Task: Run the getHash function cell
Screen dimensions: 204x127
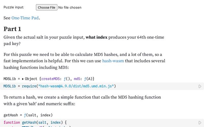Action: click(200, 123)
